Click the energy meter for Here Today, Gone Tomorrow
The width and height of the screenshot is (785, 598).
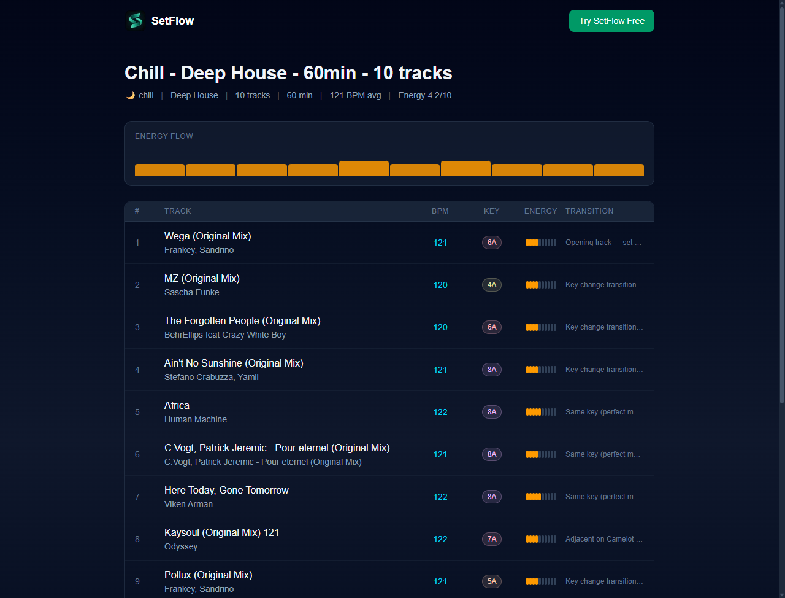pyautogui.click(x=540, y=496)
